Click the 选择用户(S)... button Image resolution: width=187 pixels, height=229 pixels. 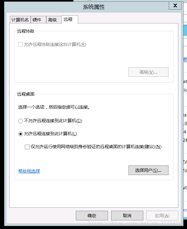(148, 170)
